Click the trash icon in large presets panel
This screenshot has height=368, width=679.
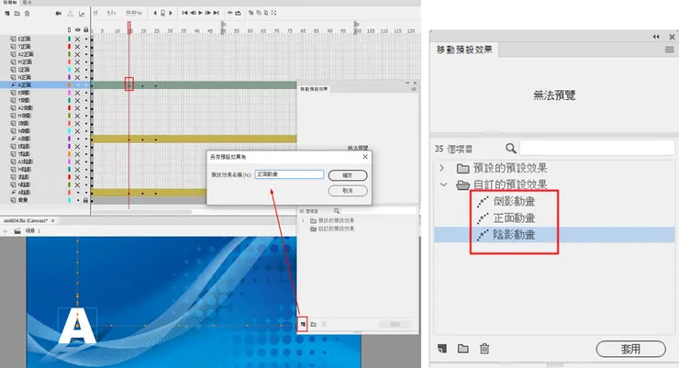pos(484,349)
